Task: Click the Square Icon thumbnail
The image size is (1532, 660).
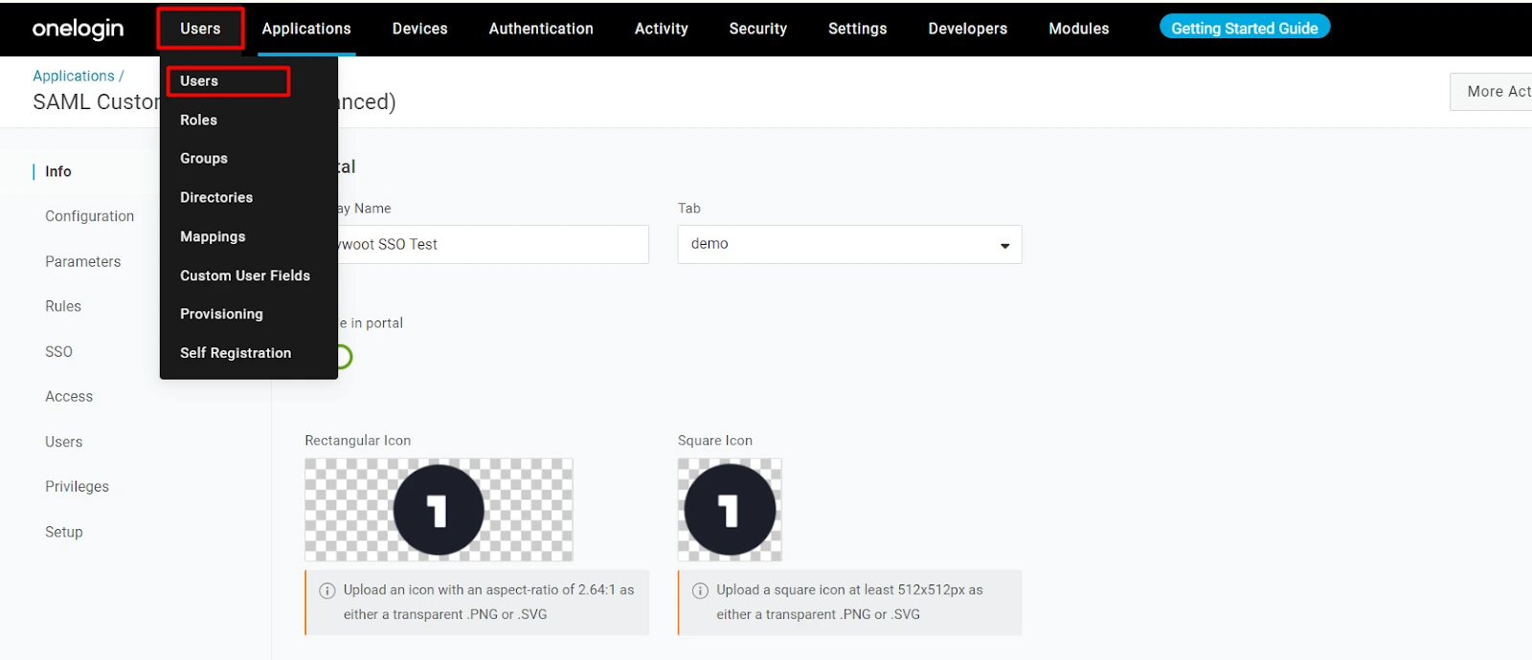Action: click(730, 510)
